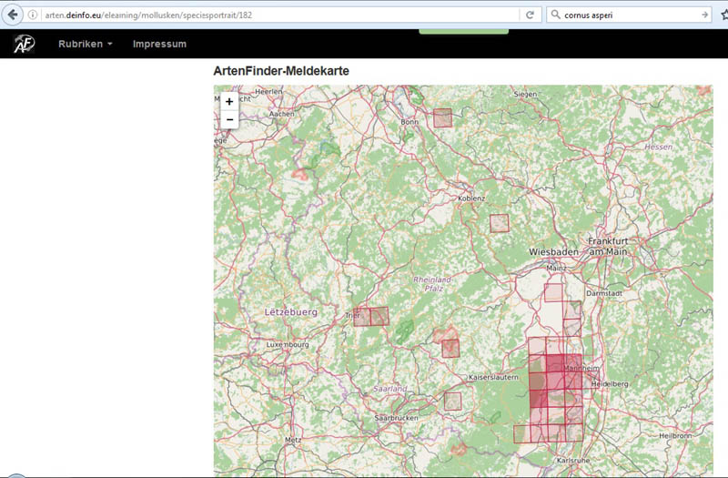Click the search magnifier icon
Image resolution: width=728 pixels, height=478 pixels.
coord(556,15)
